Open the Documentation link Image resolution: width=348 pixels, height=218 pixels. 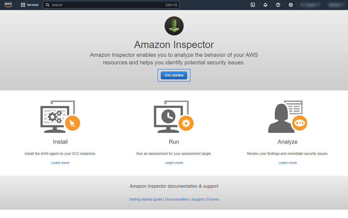point(177,199)
